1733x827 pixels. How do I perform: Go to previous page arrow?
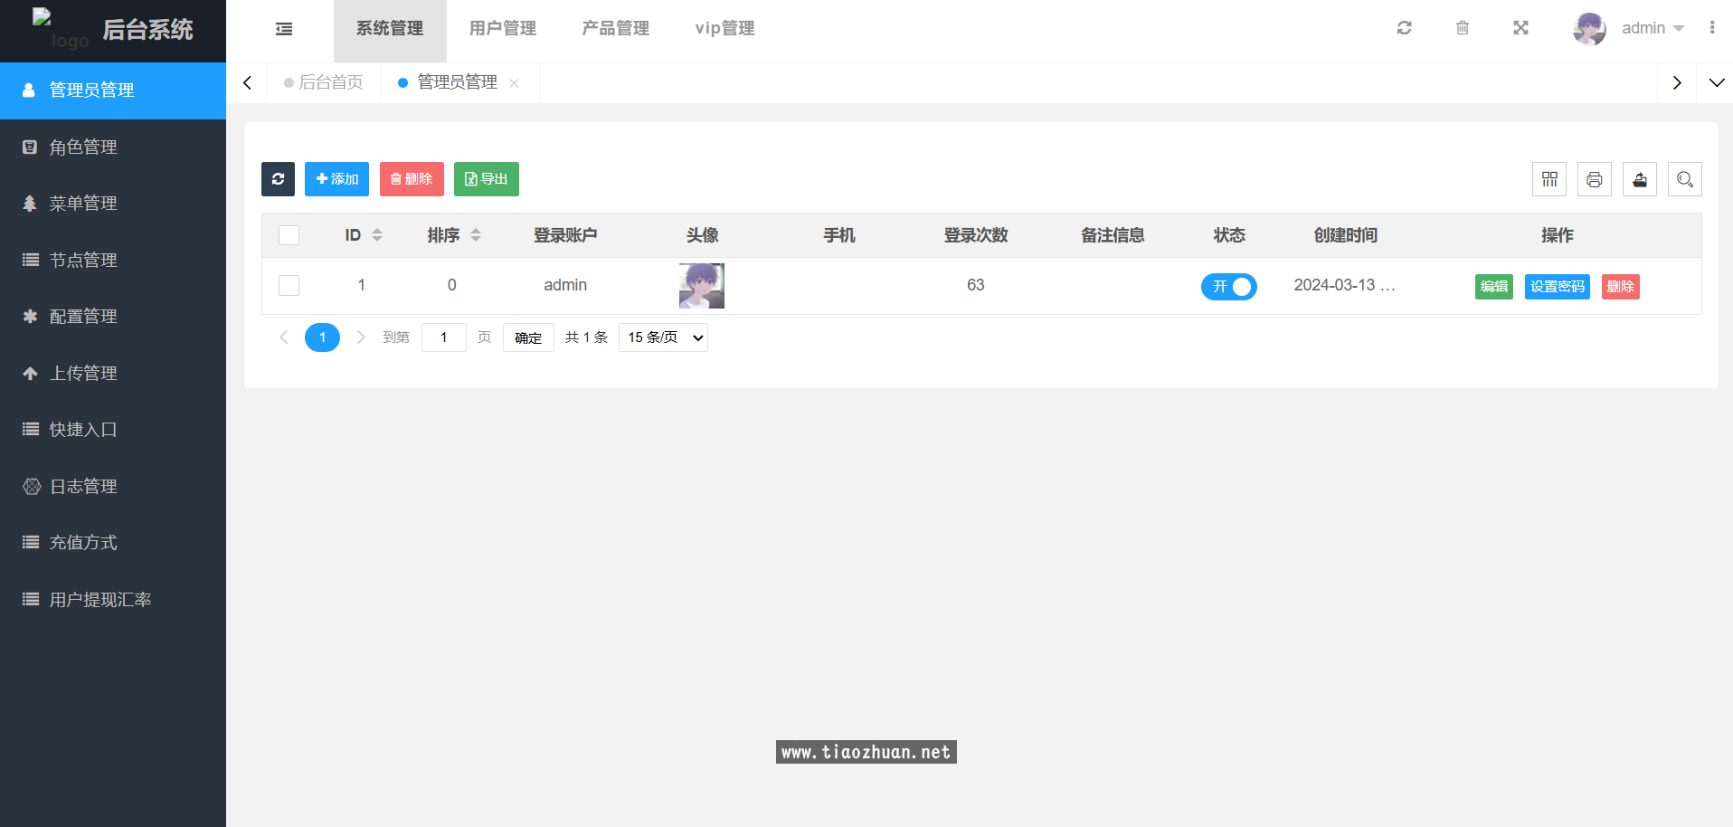coord(284,337)
